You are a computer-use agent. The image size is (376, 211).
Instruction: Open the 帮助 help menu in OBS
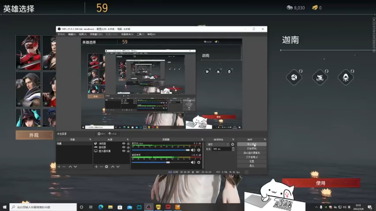pyautogui.click(x=151, y=34)
